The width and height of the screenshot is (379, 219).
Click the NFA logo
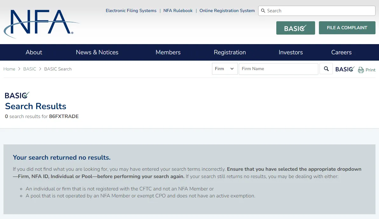coord(41,24)
